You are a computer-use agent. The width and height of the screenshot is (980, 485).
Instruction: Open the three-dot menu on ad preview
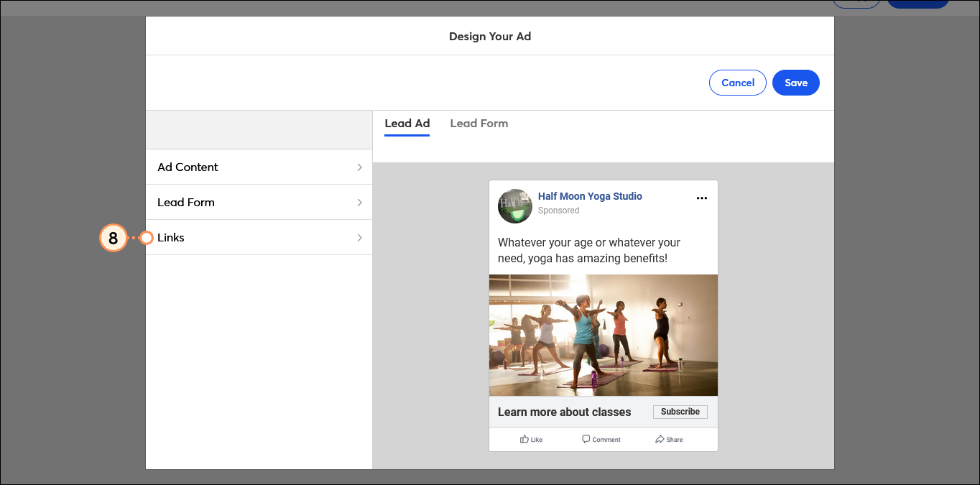click(x=702, y=198)
